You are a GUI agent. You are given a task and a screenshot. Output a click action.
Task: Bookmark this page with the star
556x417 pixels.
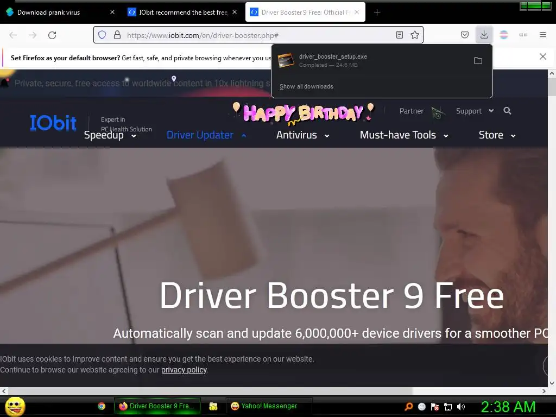414,35
